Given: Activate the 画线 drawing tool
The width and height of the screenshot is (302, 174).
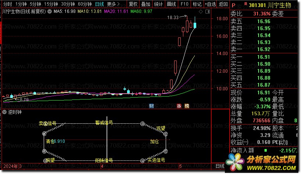Looking at the screenshot, I should point(171,4).
